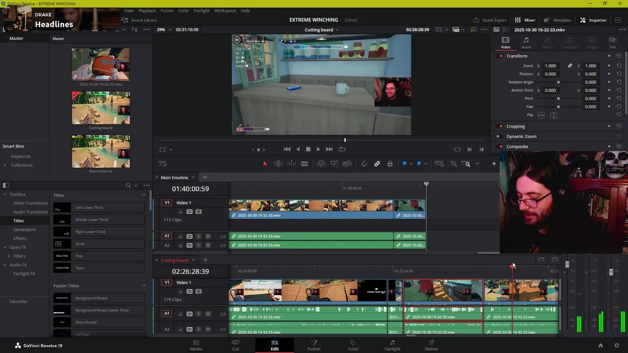
Task: Click Flip horizontal icon in Inspector
Action: tap(541, 115)
